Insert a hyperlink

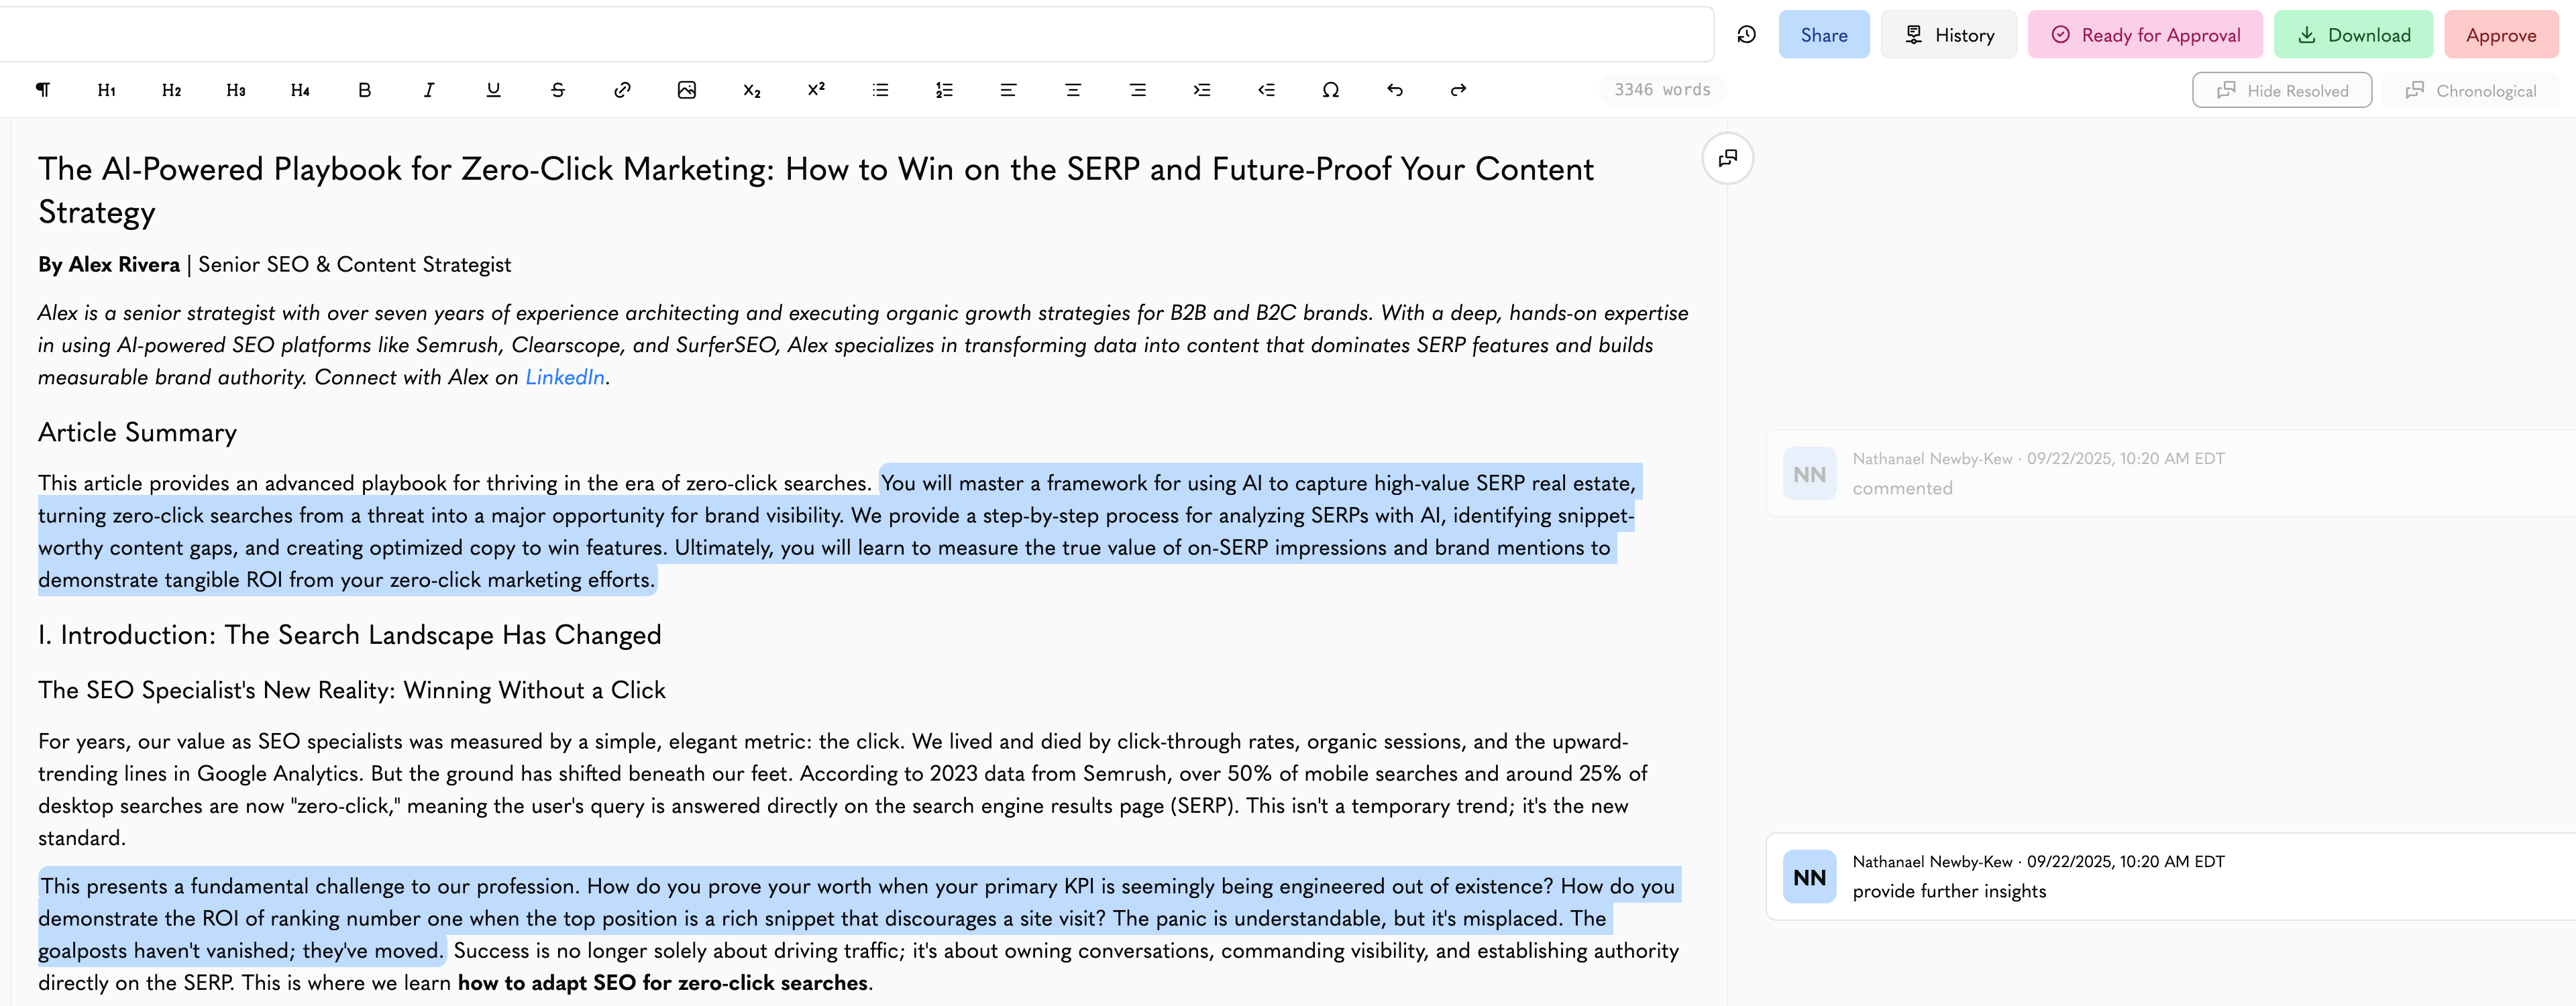click(622, 90)
